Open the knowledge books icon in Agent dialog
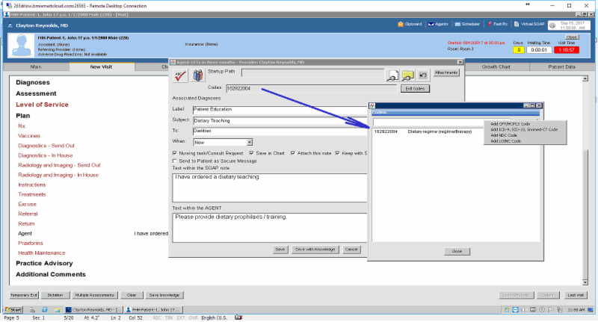The width and height of the screenshot is (598, 322). 197,75
